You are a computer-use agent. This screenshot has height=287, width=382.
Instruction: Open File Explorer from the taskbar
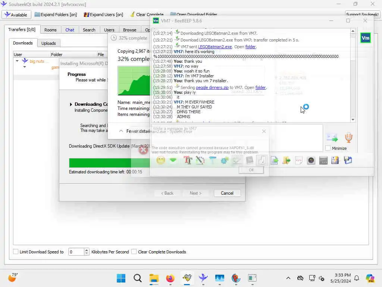coord(154,278)
